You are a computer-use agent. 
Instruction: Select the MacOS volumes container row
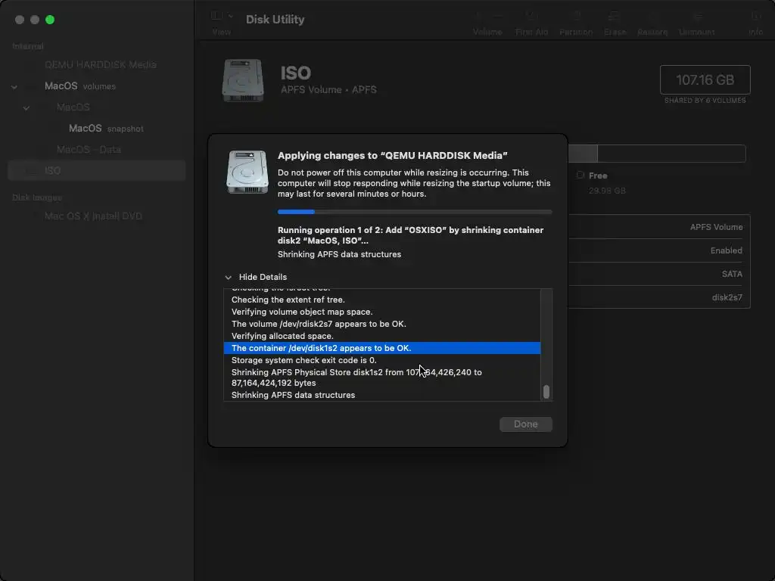click(x=97, y=86)
